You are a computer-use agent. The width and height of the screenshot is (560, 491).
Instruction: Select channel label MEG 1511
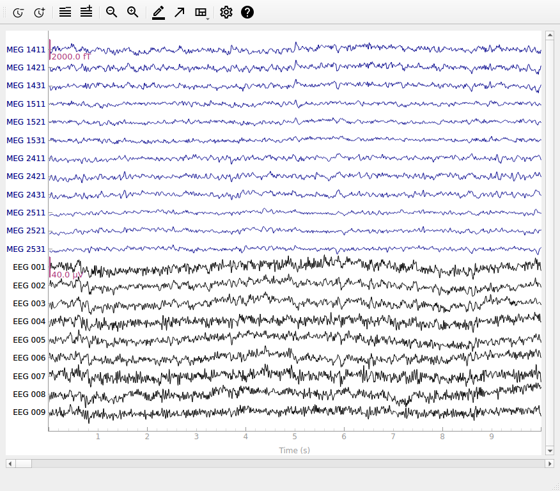(26, 104)
